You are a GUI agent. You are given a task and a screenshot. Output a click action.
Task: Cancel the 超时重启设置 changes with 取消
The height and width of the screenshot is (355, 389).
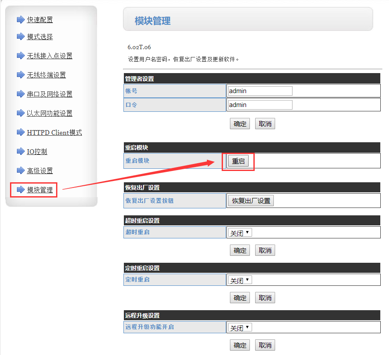click(x=265, y=251)
